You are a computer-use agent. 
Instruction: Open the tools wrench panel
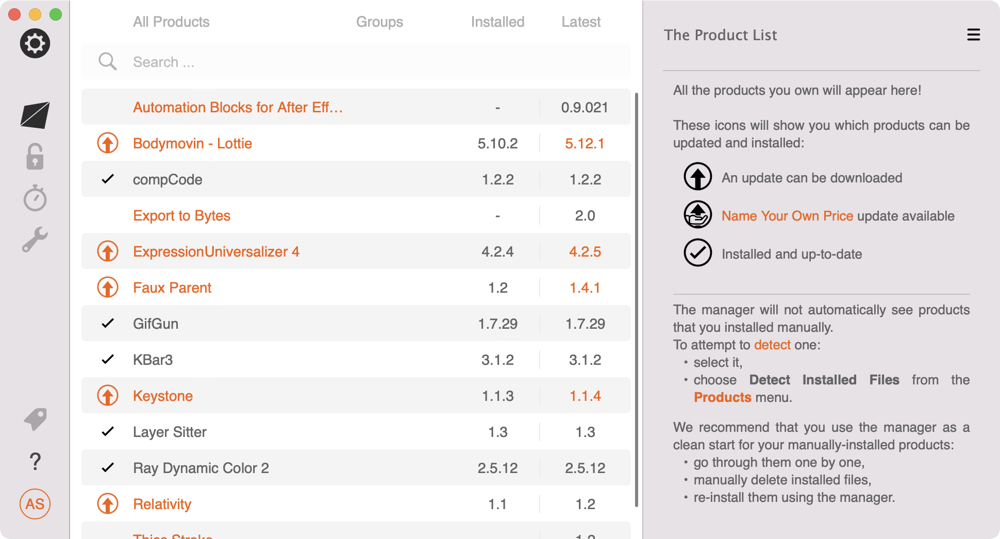tap(35, 239)
